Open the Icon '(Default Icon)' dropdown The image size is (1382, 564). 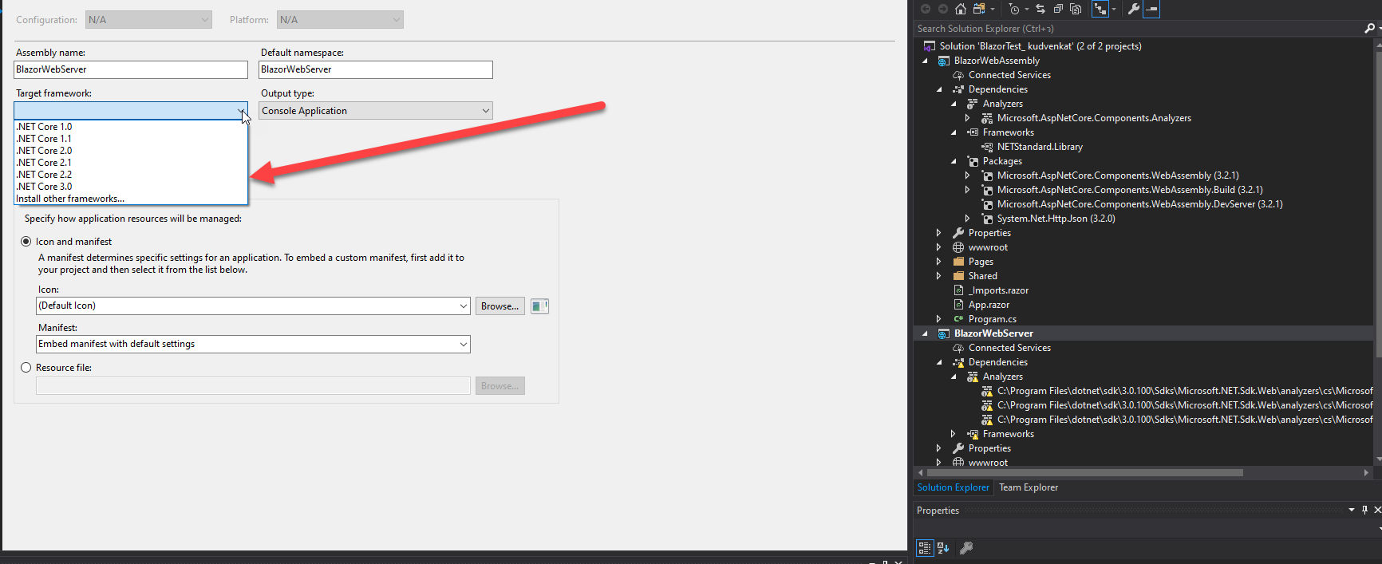253,306
